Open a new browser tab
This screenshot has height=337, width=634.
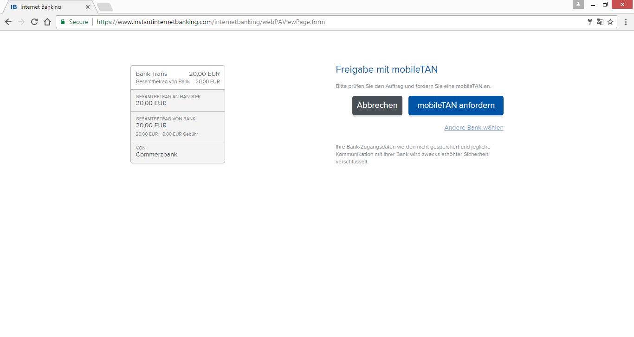(x=105, y=7)
